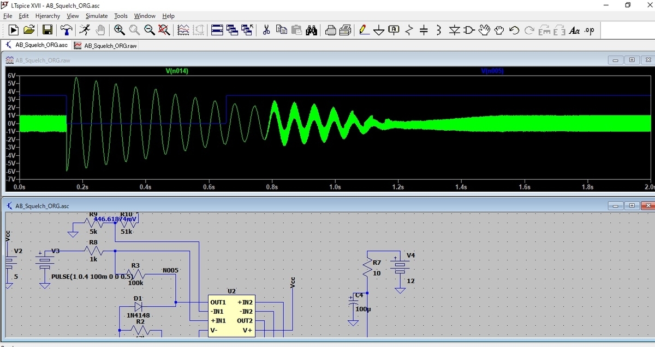The width and height of the screenshot is (655, 347).
Task: Open the Simulate menu
Action: pyautogui.click(x=96, y=16)
